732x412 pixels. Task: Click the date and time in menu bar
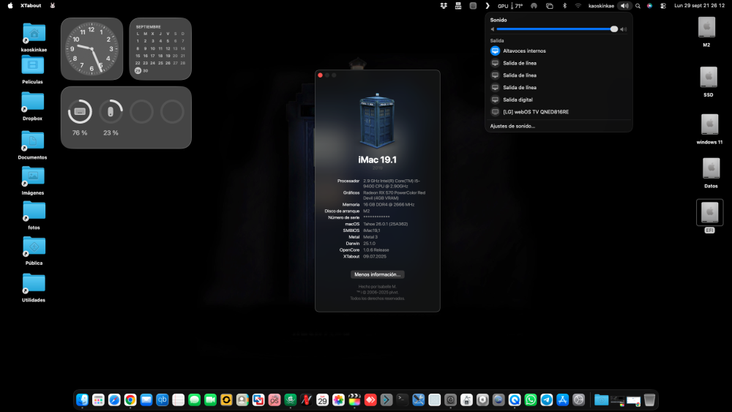699,6
